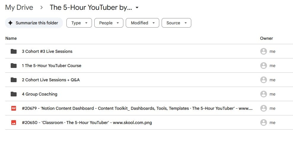Screen dimensions: 293x143
Task: Click owner avatar in 3 Cohort #3 row
Action: pyautogui.click(x=263, y=51)
